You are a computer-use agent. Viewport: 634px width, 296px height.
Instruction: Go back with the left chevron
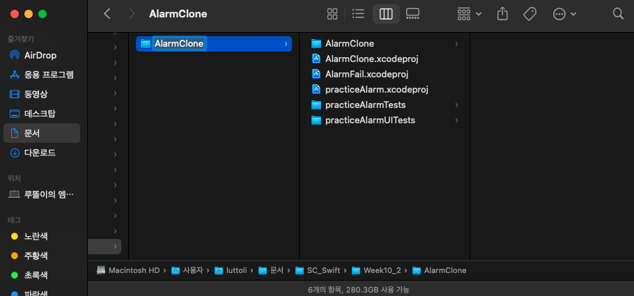107,14
